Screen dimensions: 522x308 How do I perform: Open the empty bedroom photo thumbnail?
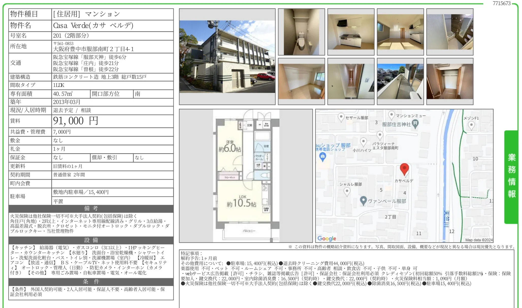pos(301,81)
